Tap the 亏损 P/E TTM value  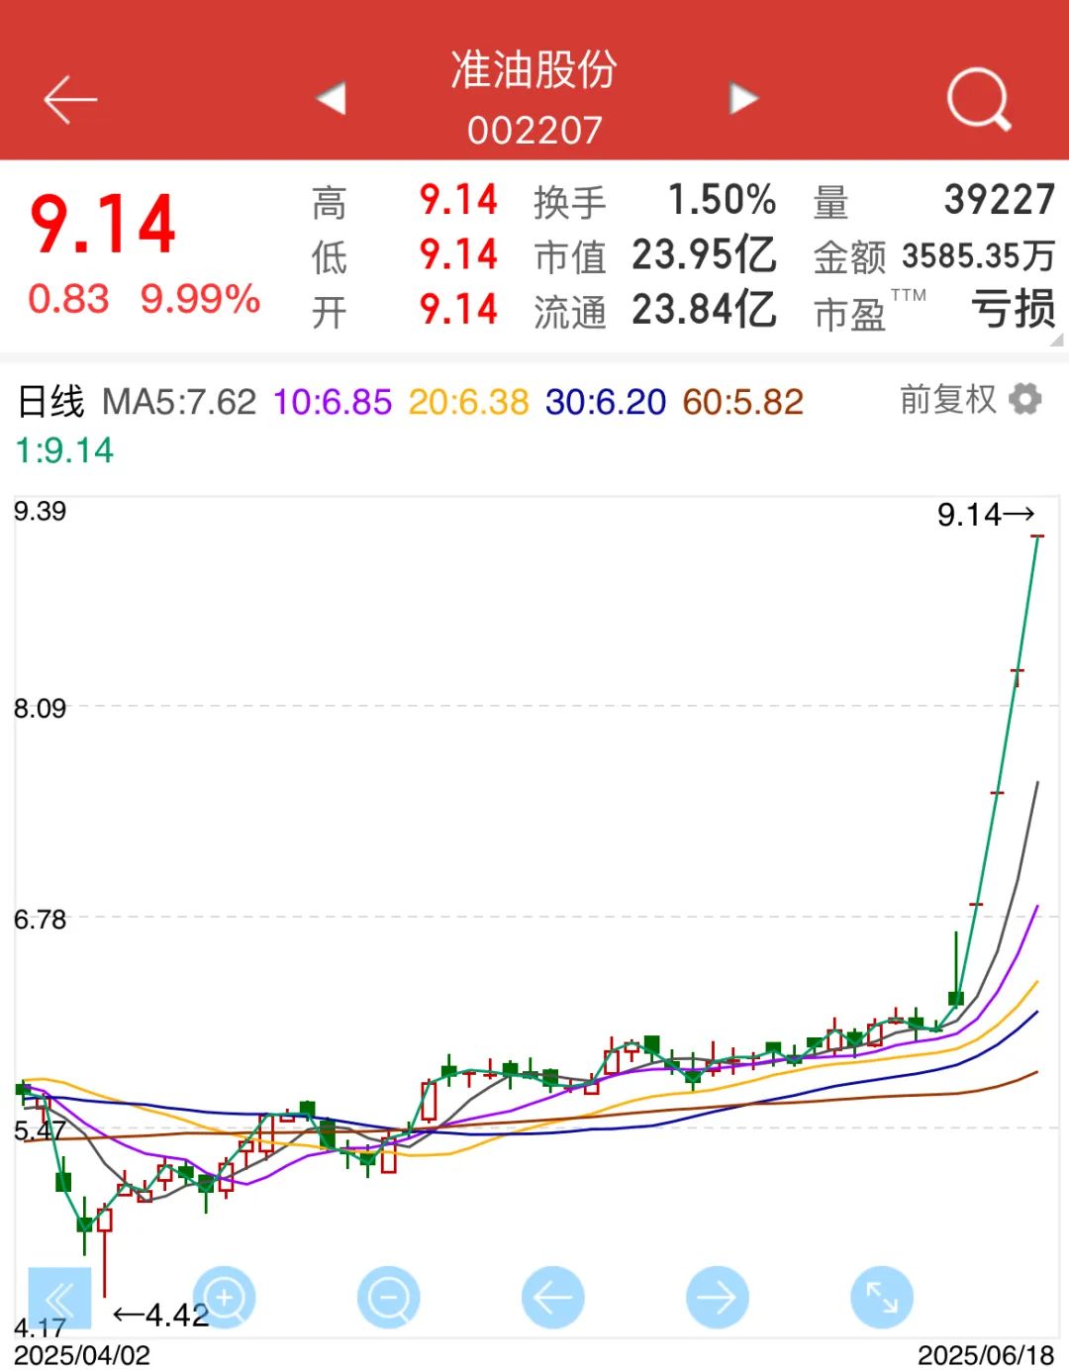(1014, 310)
